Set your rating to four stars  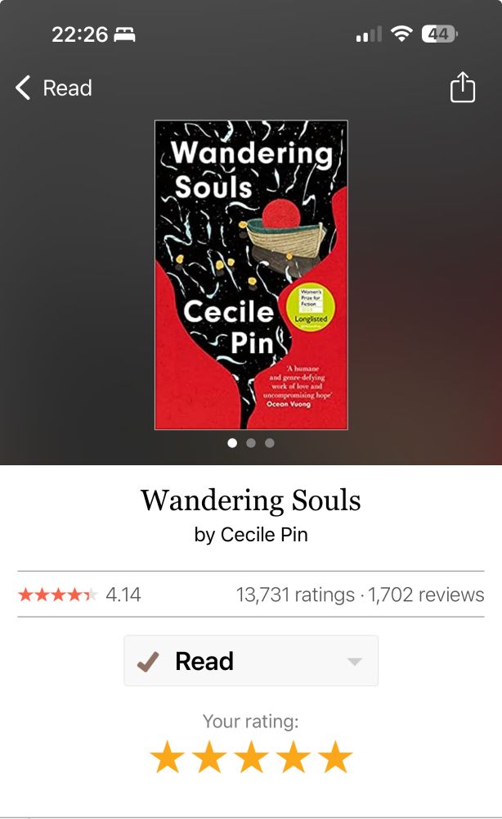[x=294, y=756]
